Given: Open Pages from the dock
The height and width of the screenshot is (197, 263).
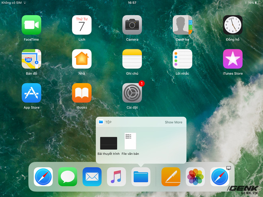Looking at the screenshot, I should [x=171, y=177].
